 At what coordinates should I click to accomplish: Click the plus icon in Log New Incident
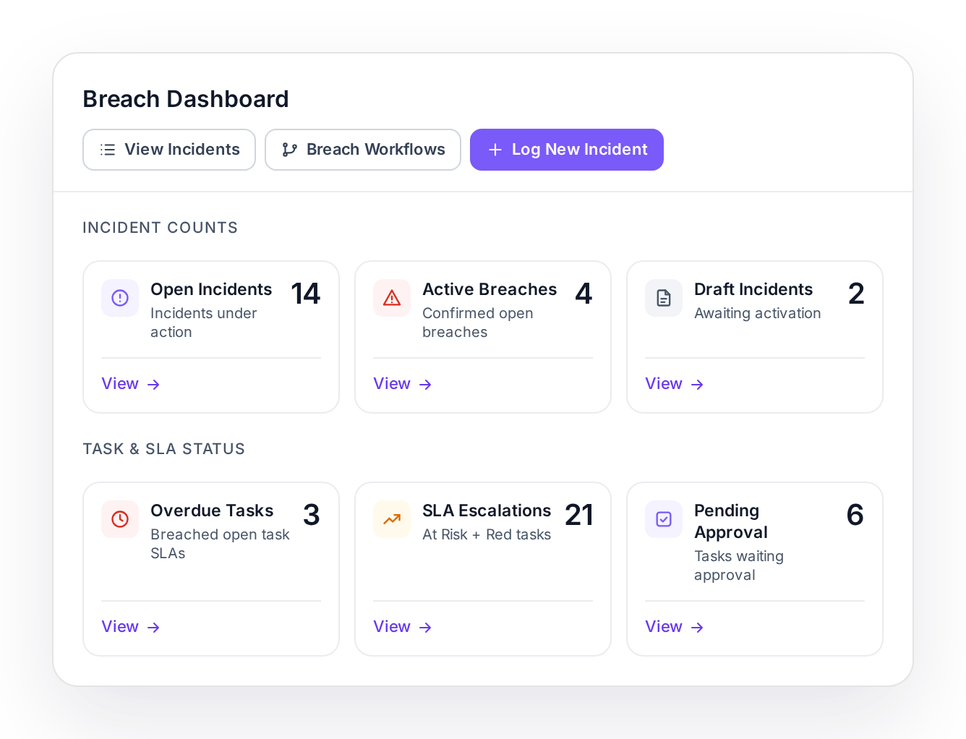point(495,150)
